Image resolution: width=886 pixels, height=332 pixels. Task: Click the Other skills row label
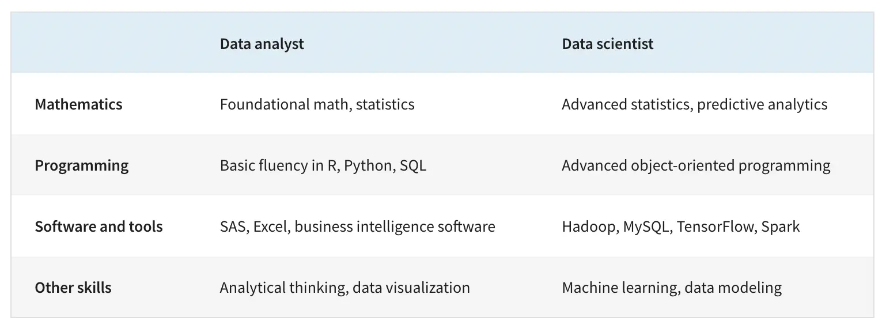tap(73, 287)
